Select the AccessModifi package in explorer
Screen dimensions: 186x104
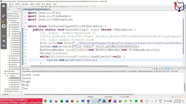[x=15, y=27]
